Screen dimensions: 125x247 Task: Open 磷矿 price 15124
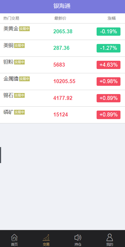[61, 115]
